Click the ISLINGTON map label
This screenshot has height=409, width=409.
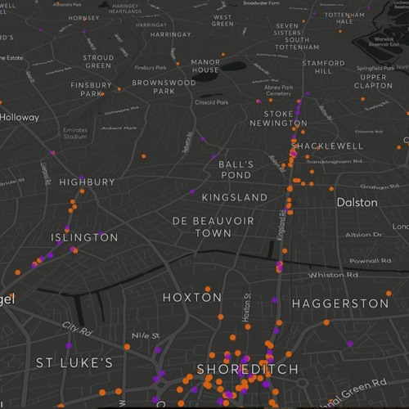tap(84, 237)
